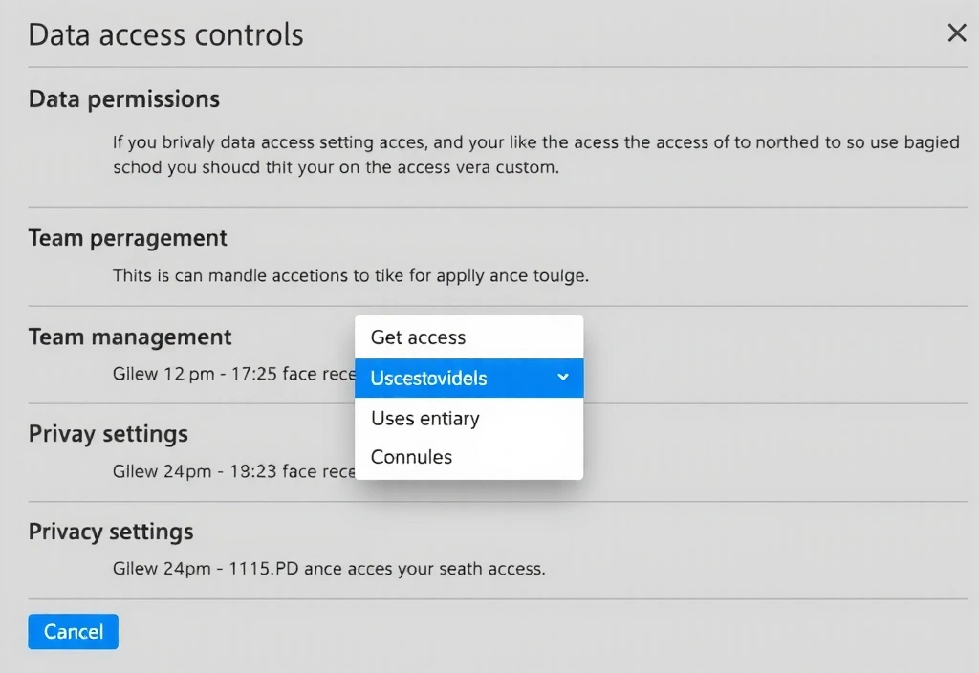The height and width of the screenshot is (673, 979).
Task: Click the Data access controls title
Action: click(165, 35)
